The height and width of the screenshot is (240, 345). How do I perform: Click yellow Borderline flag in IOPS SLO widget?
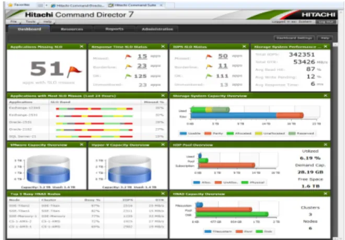click(209, 66)
